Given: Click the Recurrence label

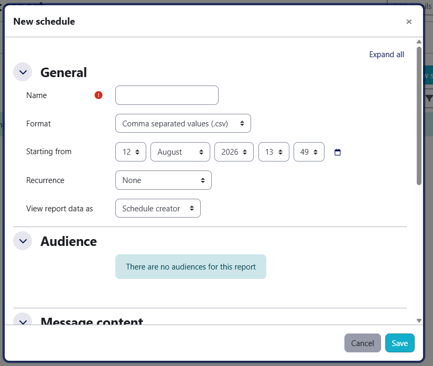Looking at the screenshot, I should (x=45, y=180).
